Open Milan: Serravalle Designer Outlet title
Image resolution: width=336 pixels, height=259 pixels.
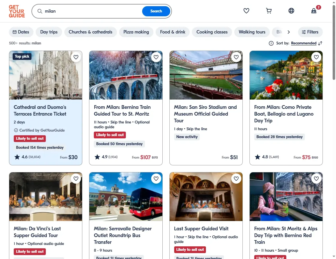[123, 235]
